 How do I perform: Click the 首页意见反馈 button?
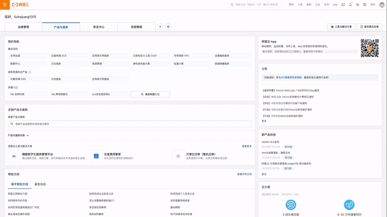click(x=370, y=27)
